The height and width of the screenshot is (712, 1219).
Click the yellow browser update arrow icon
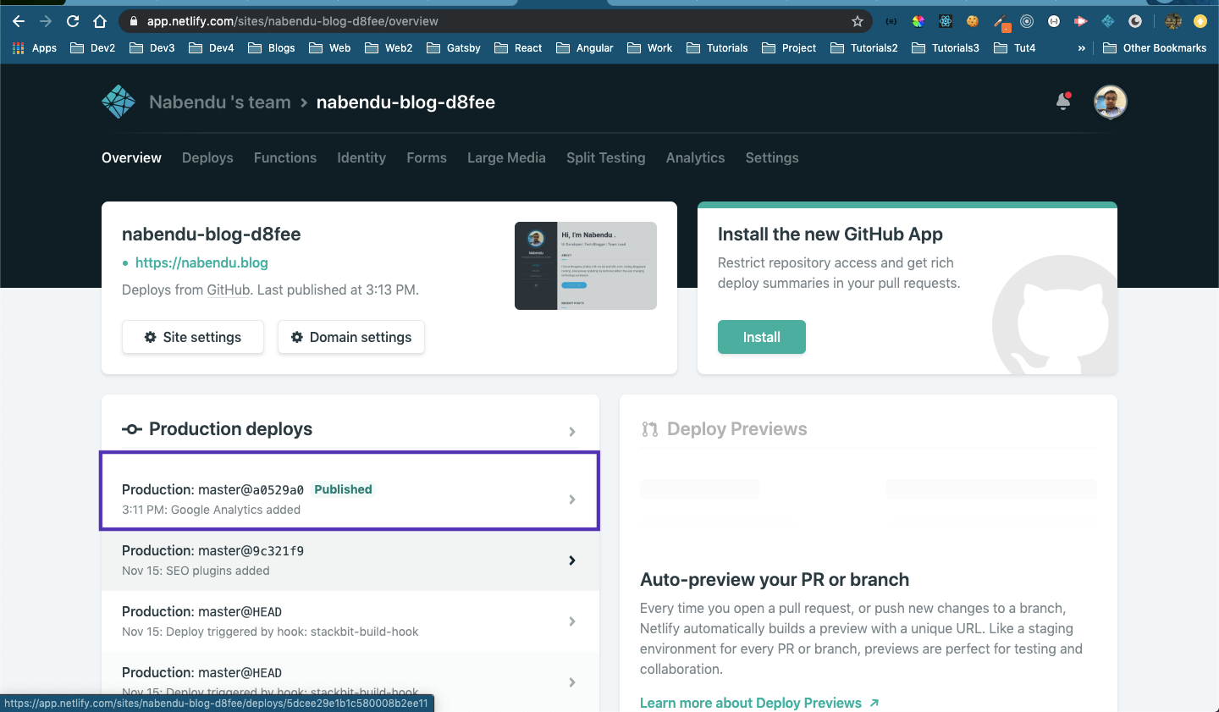[1200, 21]
